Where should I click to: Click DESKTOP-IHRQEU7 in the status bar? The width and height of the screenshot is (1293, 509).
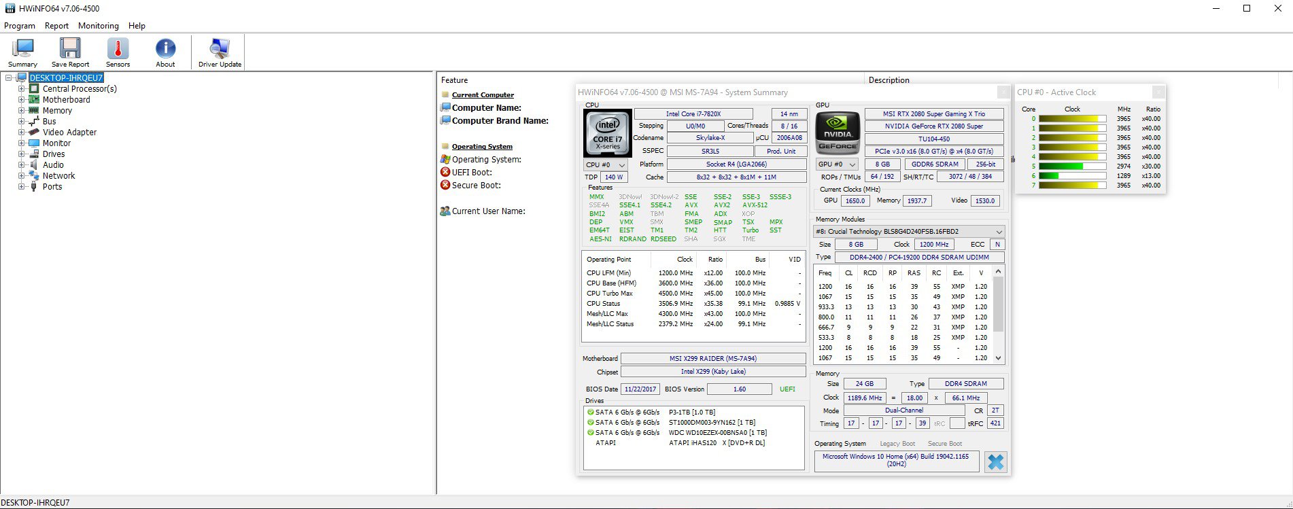pos(35,503)
